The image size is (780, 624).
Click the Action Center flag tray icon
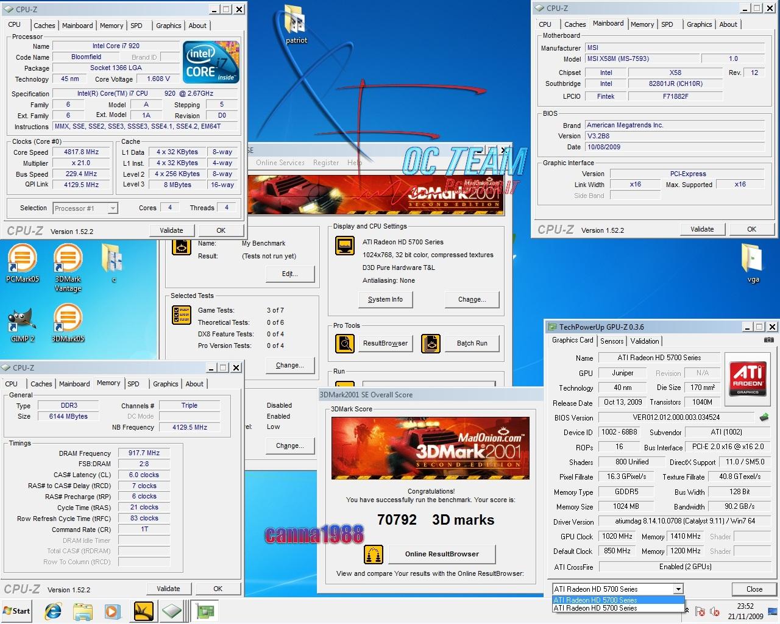(x=700, y=611)
